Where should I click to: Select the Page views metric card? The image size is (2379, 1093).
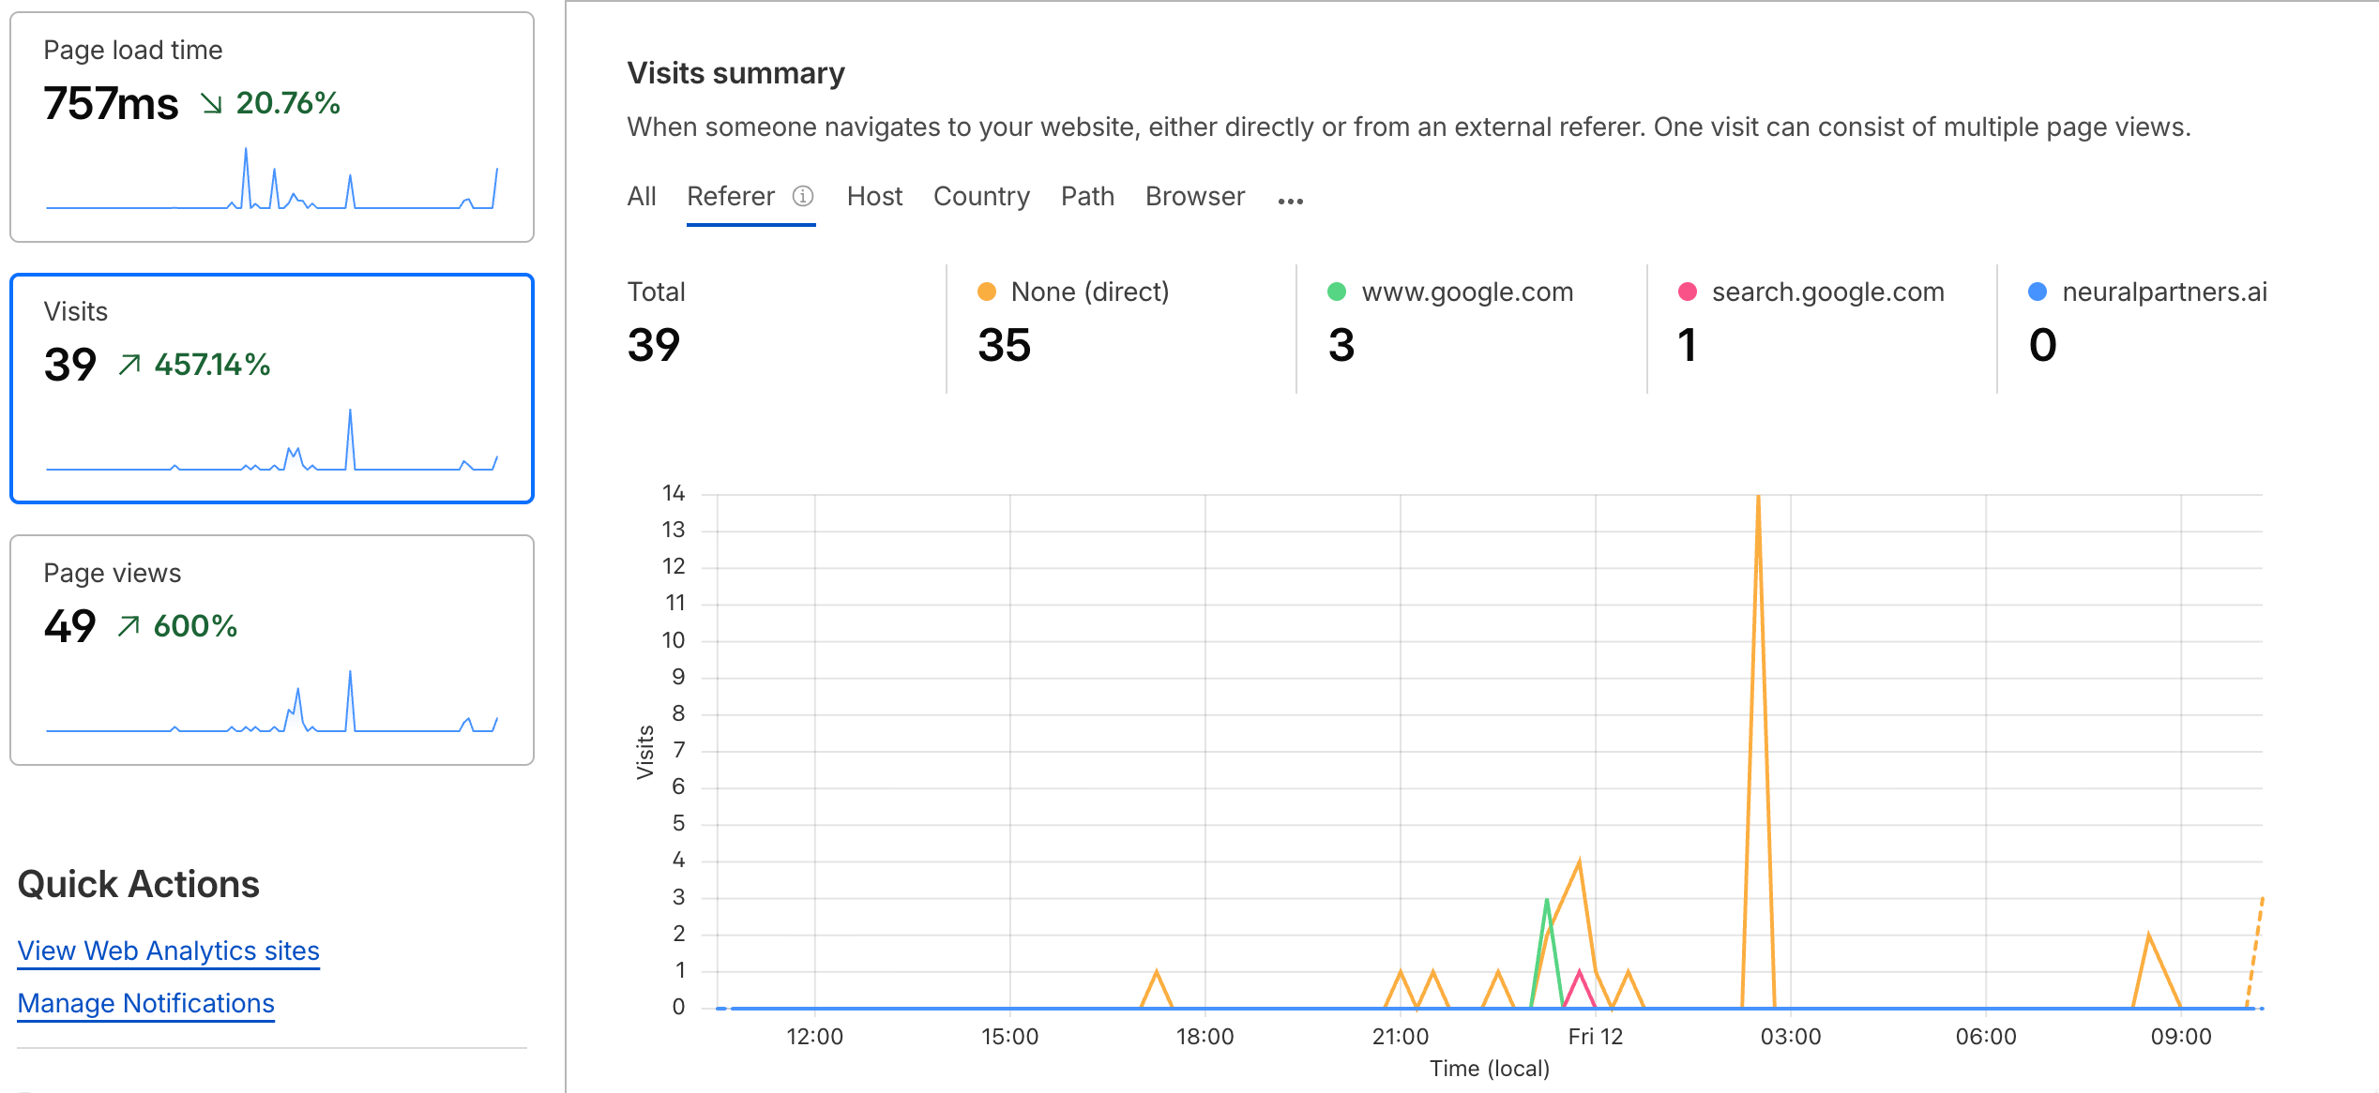tap(272, 647)
